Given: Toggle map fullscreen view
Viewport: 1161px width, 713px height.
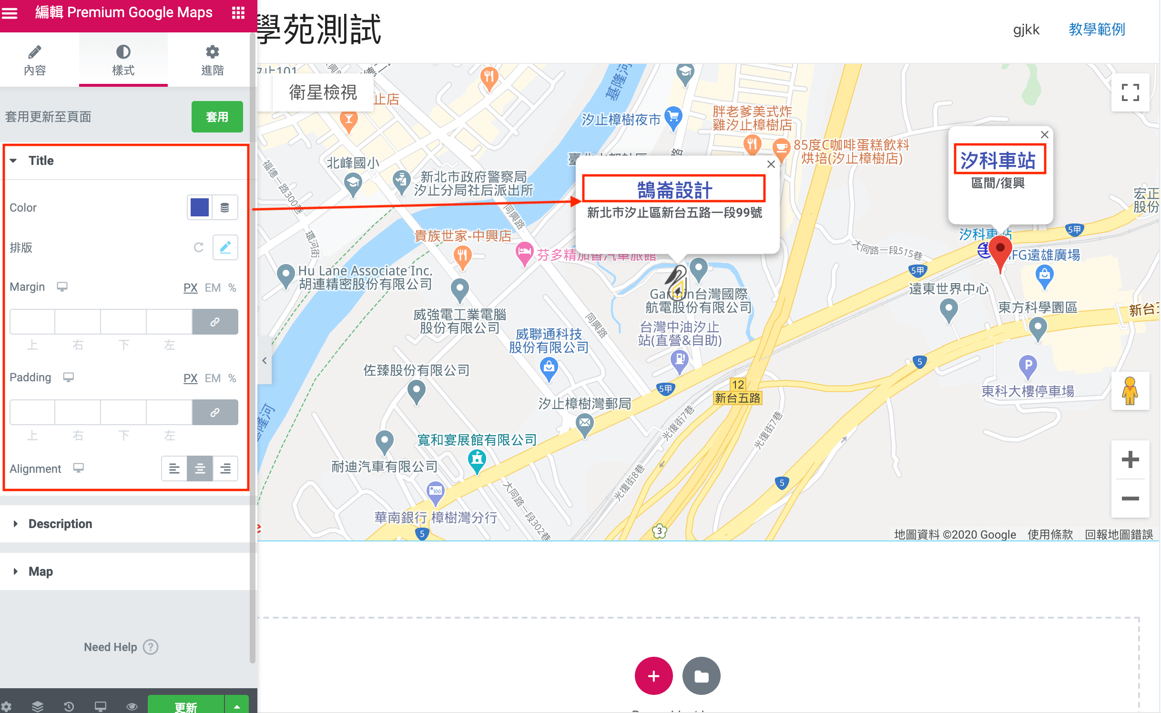Looking at the screenshot, I should (1130, 92).
